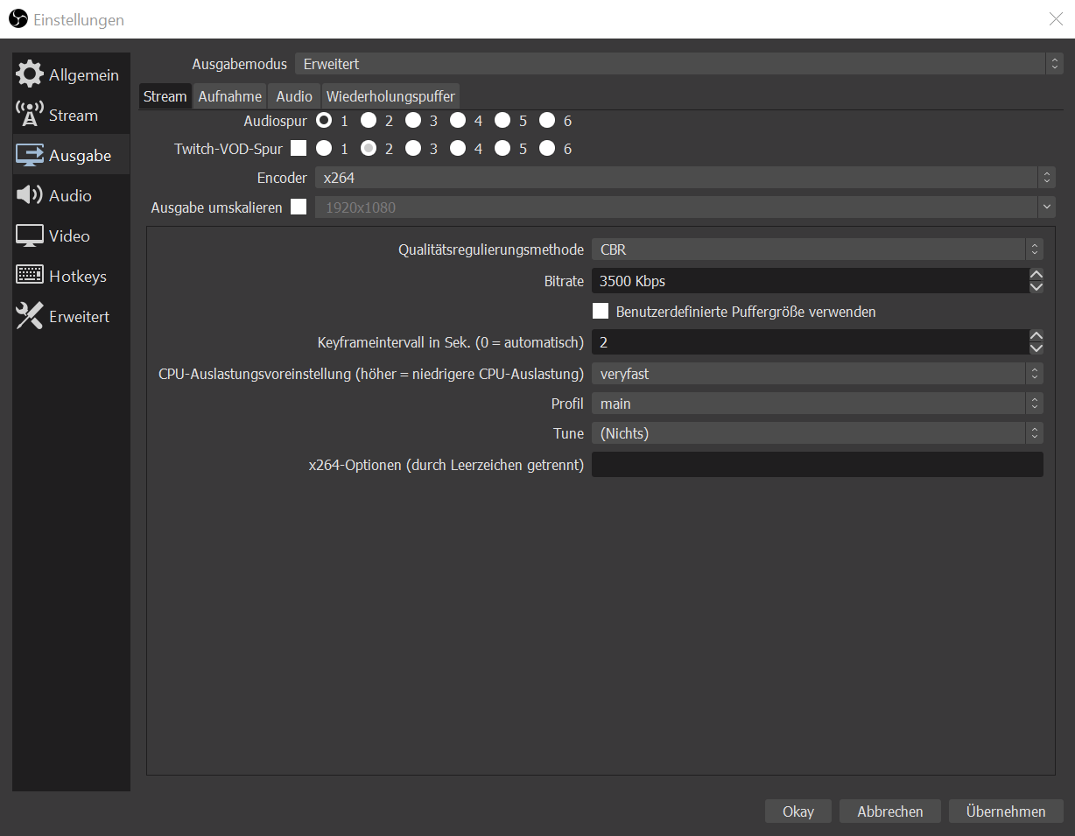Open the Encoder x264 dropdown
1075x836 pixels.
pos(685,178)
